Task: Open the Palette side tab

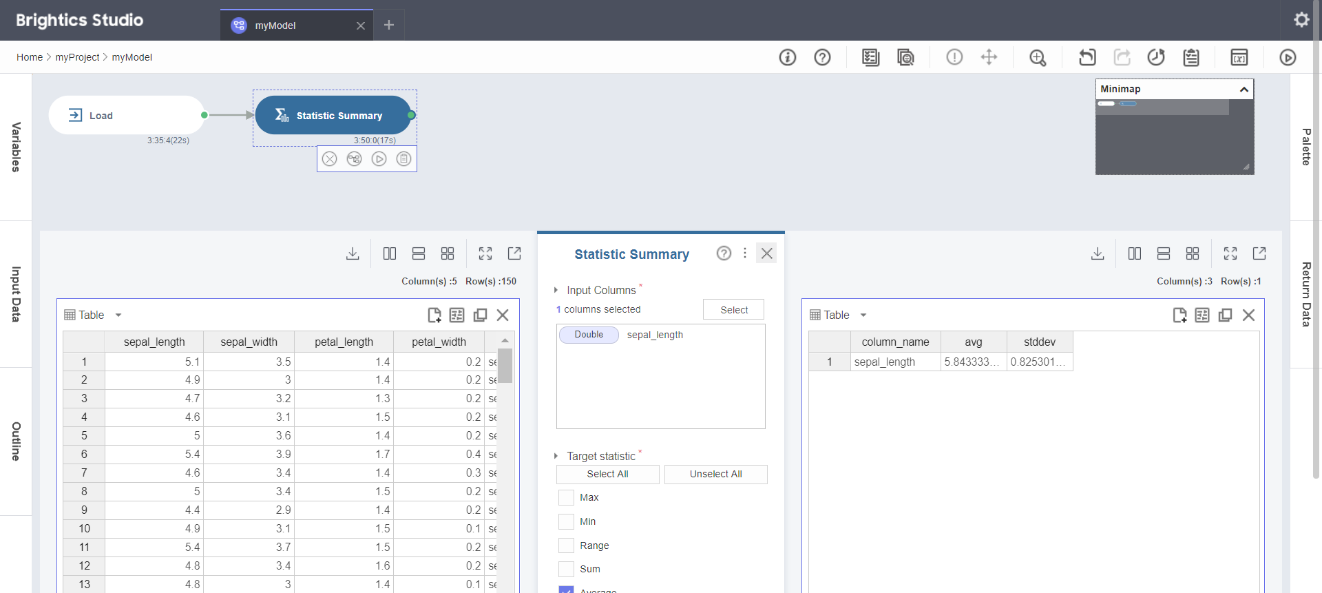Action: click(x=1306, y=147)
